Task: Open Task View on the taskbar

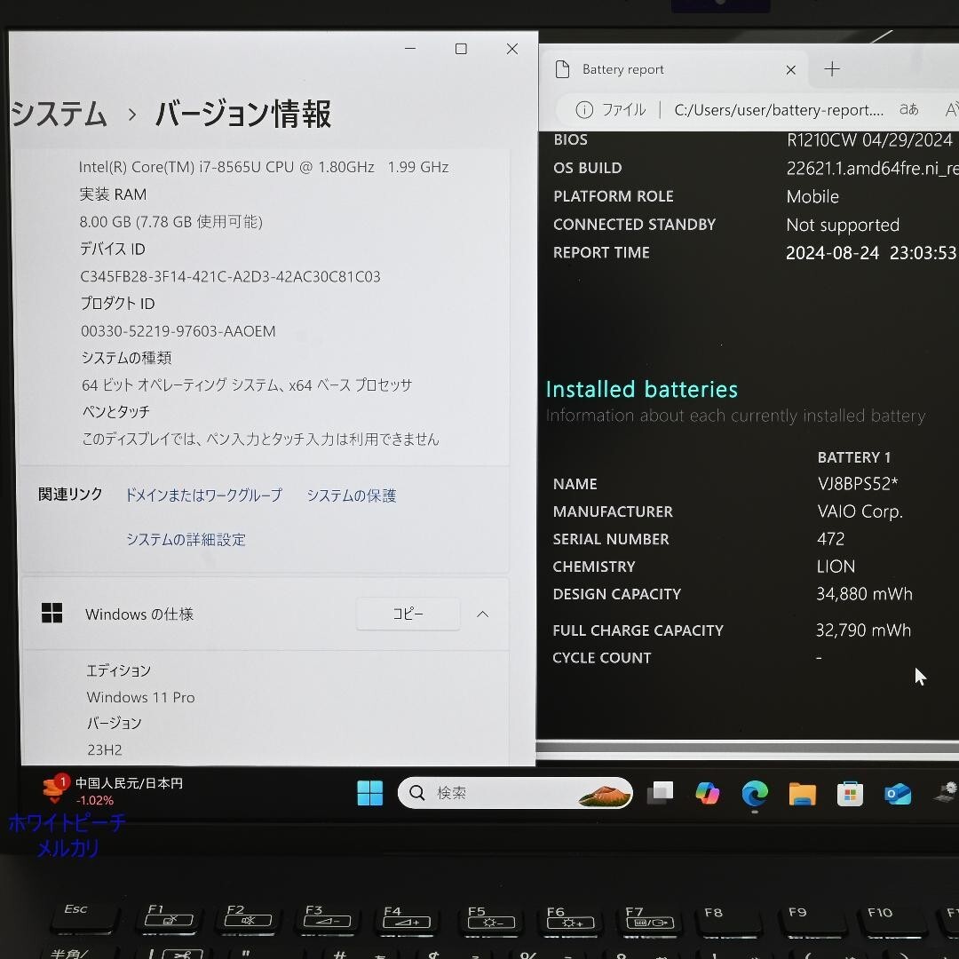Action: coord(660,793)
